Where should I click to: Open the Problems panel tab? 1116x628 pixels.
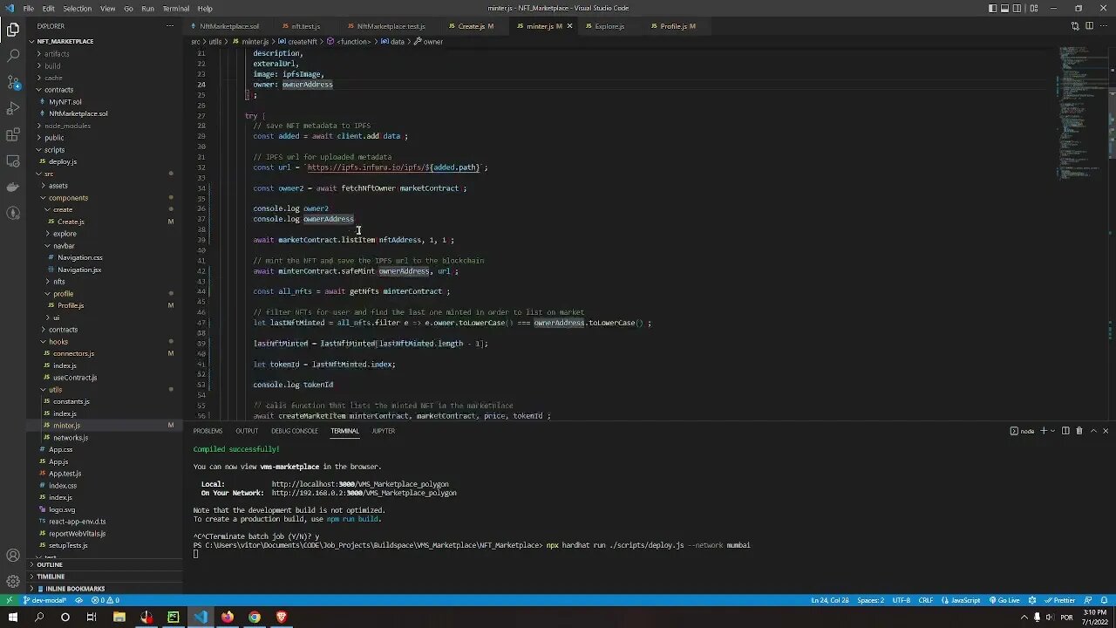(208, 431)
